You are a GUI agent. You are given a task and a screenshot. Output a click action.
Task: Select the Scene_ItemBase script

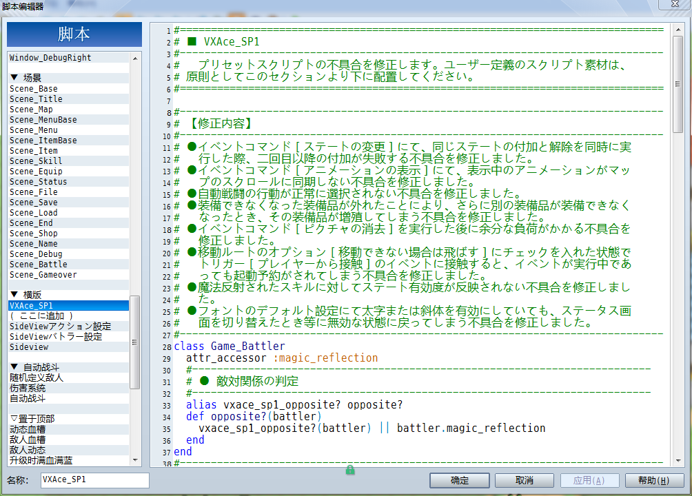(68, 141)
